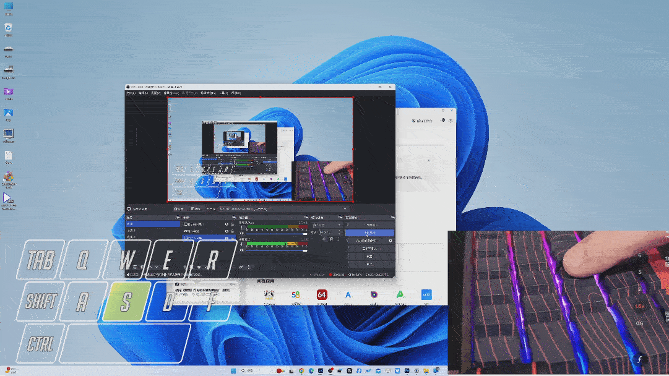Click the remove transition trash icon
The width and height of the screenshot is (669, 376).
click(332, 239)
